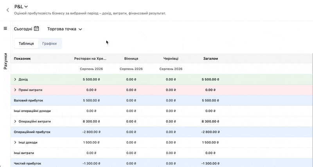Expand the Прямі витрати row
Screen dimensions: 313x167
click(15, 90)
